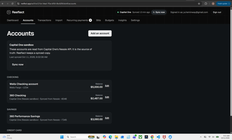
Task: Click the SAVINGS section heading
Action: [12, 109]
